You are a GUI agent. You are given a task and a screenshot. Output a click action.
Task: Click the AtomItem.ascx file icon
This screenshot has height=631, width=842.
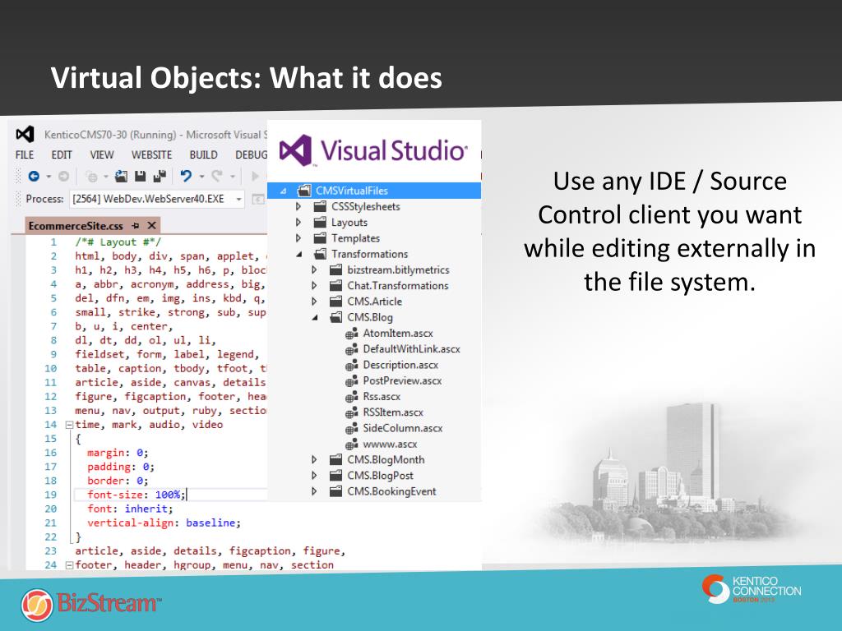352,334
